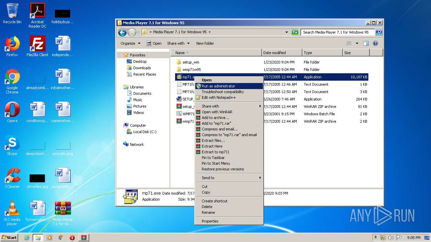Open Explorer Help question mark icon
This screenshot has width=431, height=242.
tap(375, 43)
